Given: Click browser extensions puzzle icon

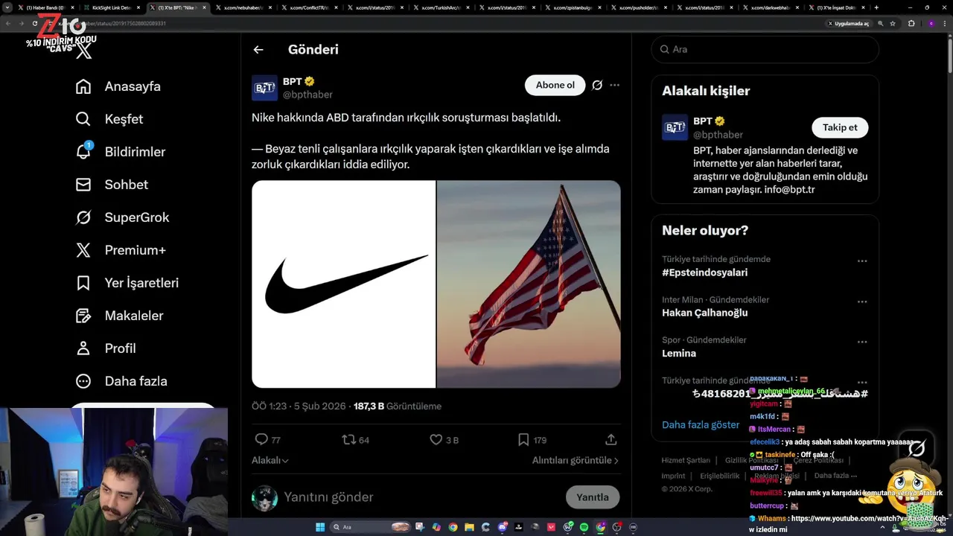Looking at the screenshot, I should point(911,23).
